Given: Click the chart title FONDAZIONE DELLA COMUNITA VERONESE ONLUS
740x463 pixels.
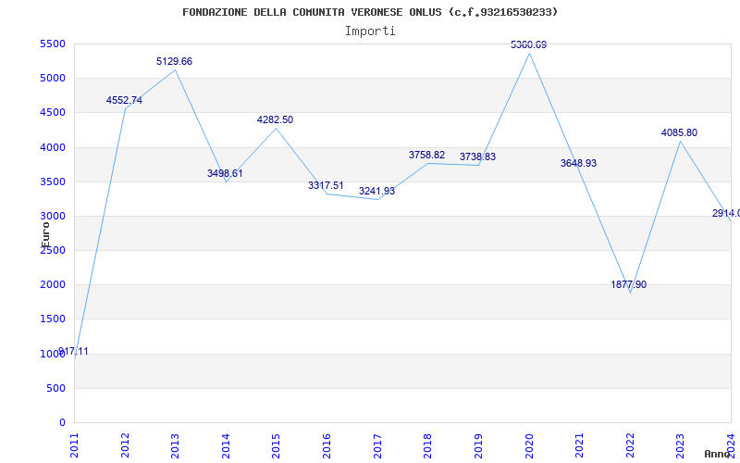Looking at the screenshot, I should click(370, 12).
